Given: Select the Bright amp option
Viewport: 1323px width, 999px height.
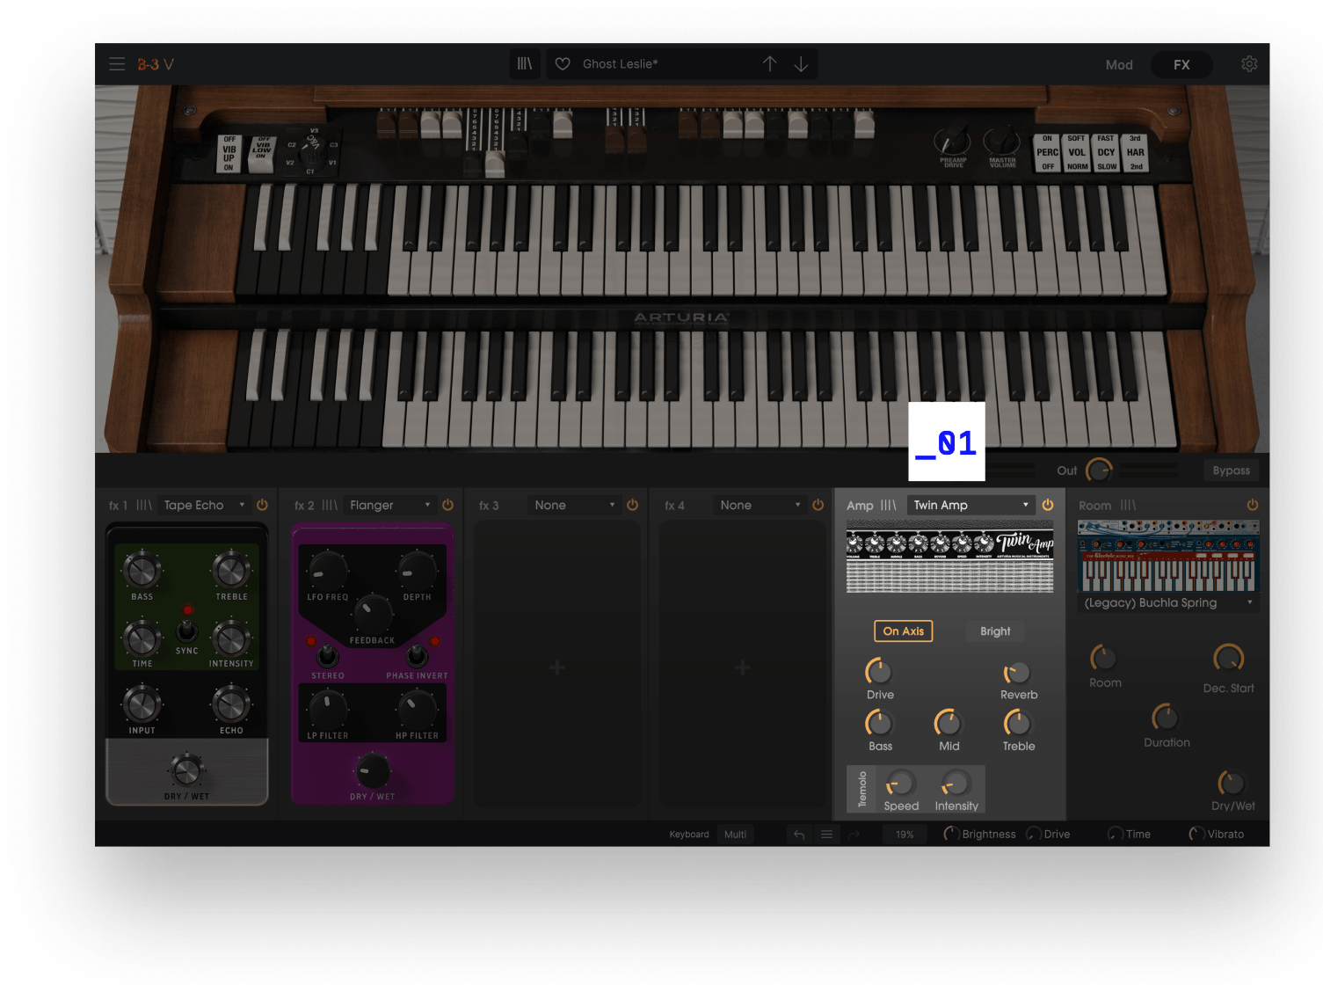Looking at the screenshot, I should click(x=995, y=631).
